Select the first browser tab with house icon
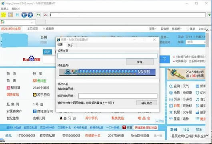The width and height of the screenshot is (212, 144). coord(18,22)
